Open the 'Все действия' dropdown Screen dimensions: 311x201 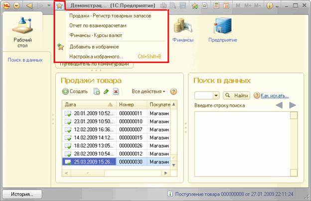click(149, 91)
